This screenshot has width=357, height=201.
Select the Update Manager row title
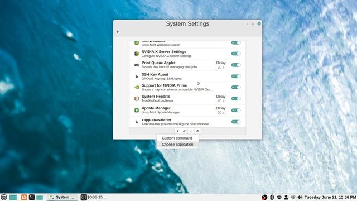coord(156,108)
